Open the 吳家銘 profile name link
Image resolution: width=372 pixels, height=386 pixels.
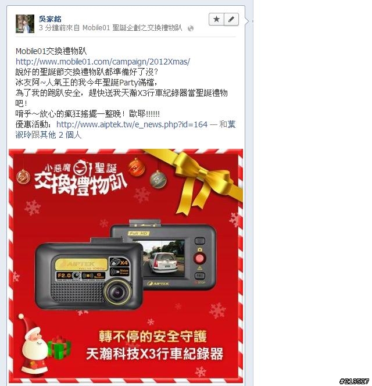point(50,19)
